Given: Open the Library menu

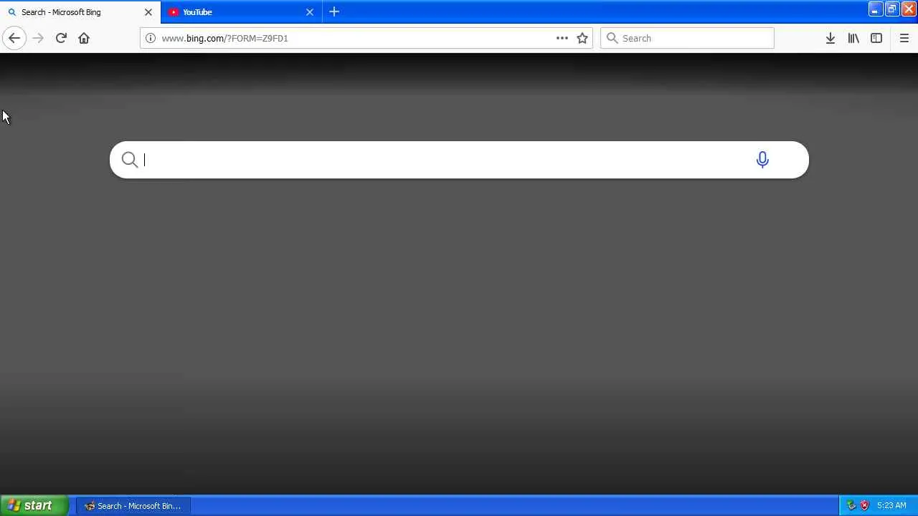Looking at the screenshot, I should tap(853, 38).
